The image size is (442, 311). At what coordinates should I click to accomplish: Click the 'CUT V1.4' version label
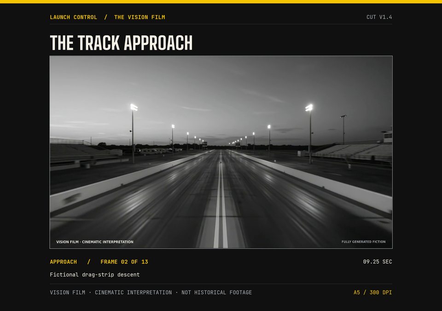tap(379, 17)
